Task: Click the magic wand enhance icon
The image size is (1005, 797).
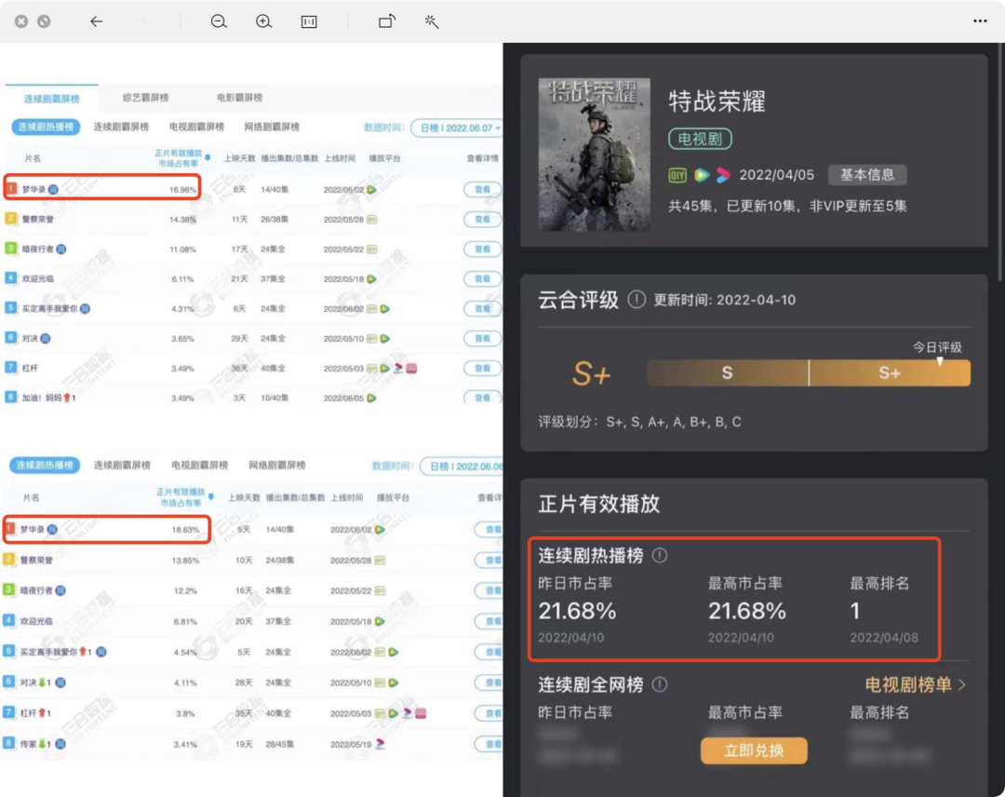Action: coord(432,21)
